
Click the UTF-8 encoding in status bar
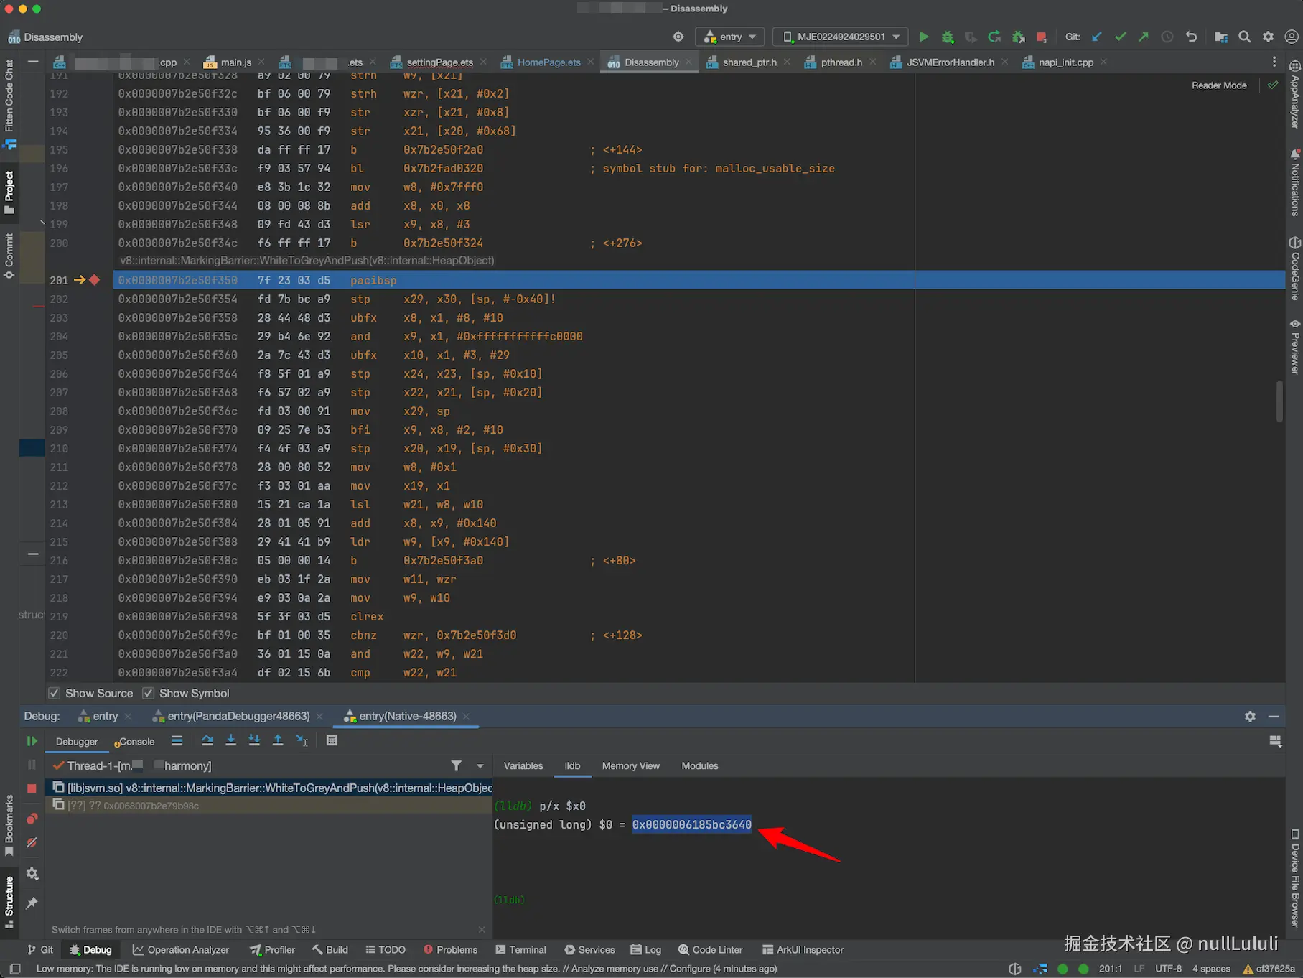click(1168, 969)
